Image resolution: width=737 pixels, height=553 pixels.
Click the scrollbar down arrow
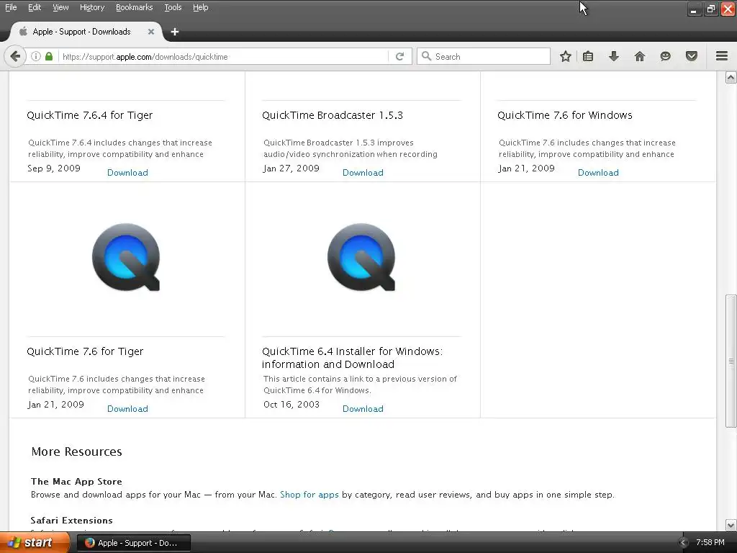coord(731,525)
